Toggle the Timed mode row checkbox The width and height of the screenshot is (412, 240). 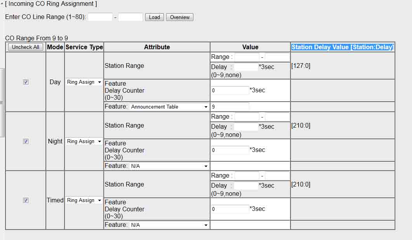coord(26,200)
